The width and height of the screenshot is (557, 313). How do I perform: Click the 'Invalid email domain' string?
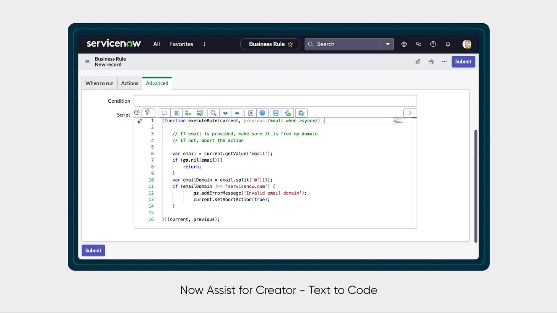click(273, 193)
